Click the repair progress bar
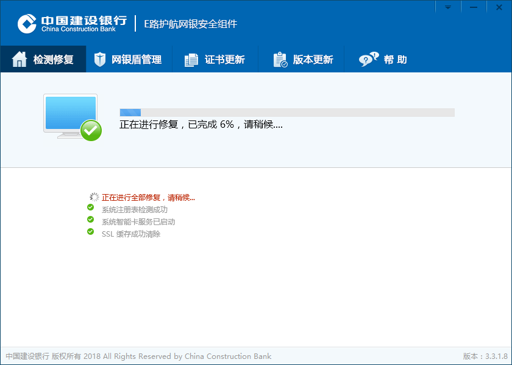The image size is (512, 365). click(x=286, y=113)
